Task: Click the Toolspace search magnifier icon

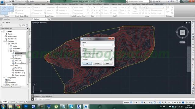Action: [x=2, y=25]
